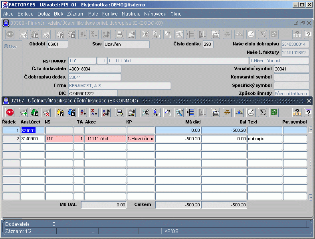Viewport: 315px width, 239px height.
Task: Click scissors icon in EKDODOKO background toolbar
Action: [145, 34]
